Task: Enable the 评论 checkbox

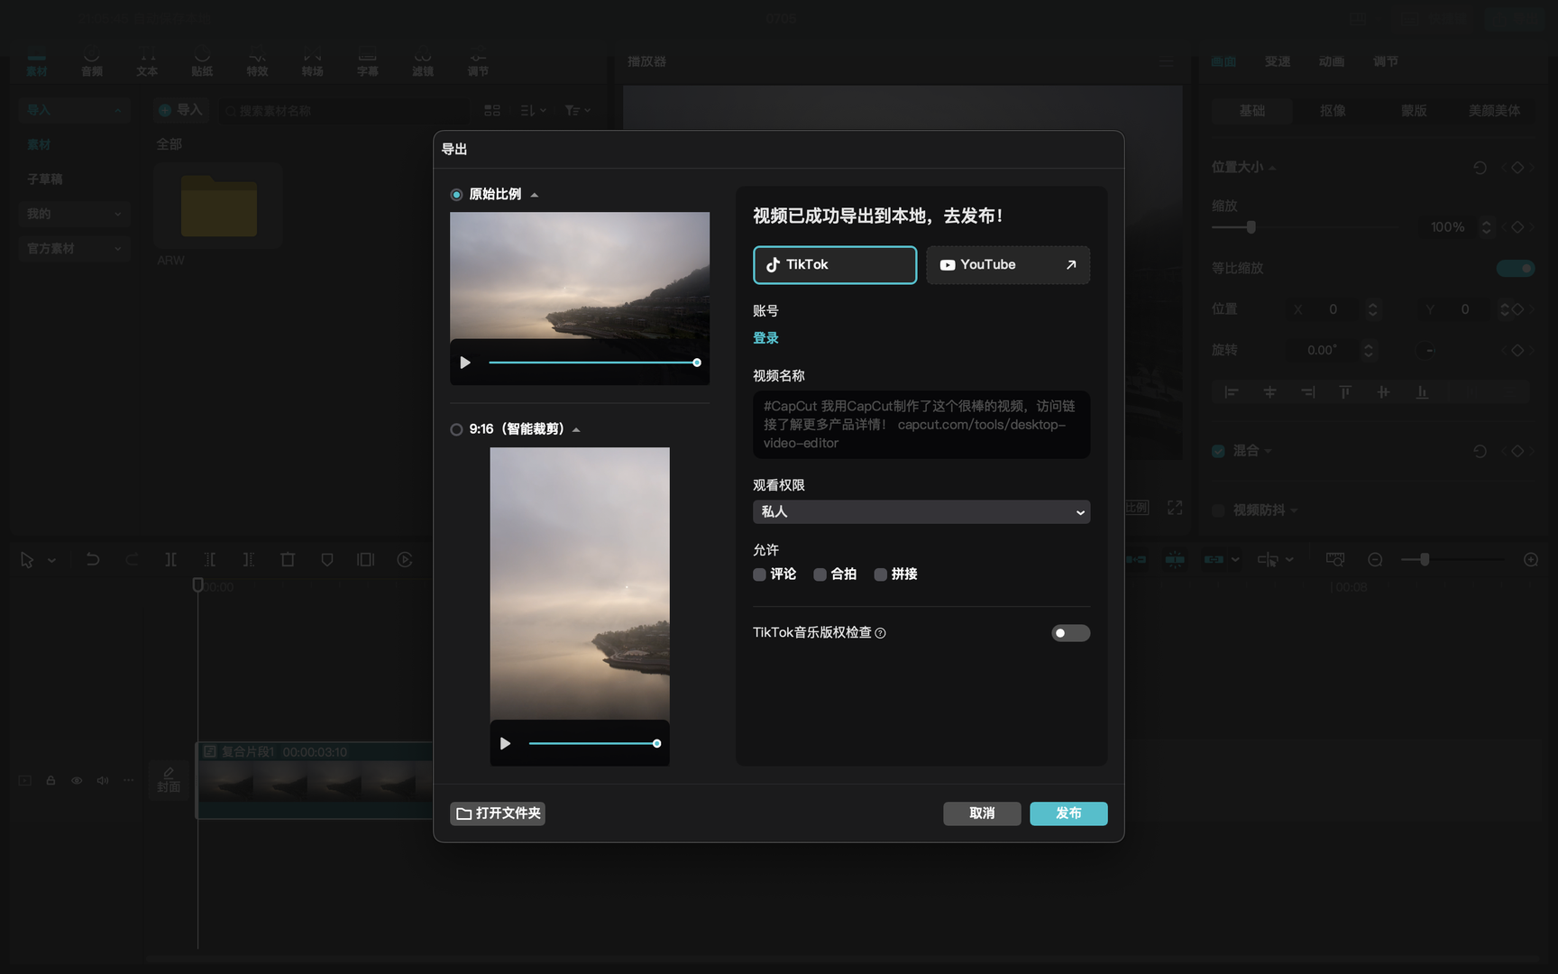Action: pyautogui.click(x=759, y=574)
